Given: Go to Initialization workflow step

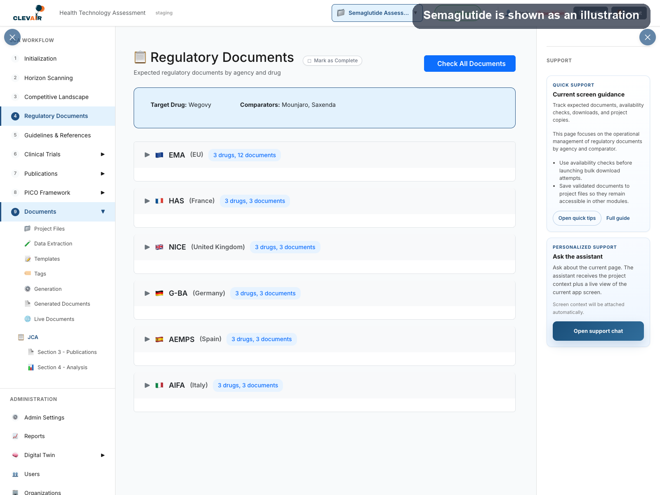Looking at the screenshot, I should click(x=58, y=59).
